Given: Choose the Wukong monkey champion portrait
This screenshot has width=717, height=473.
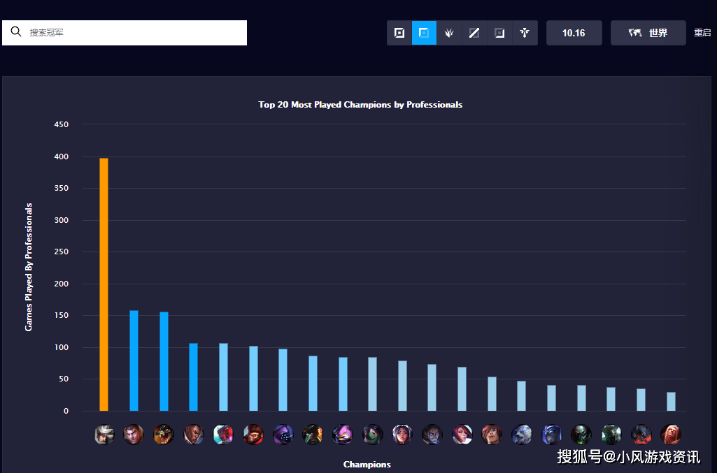Looking at the screenshot, I should pyautogui.click(x=253, y=435).
